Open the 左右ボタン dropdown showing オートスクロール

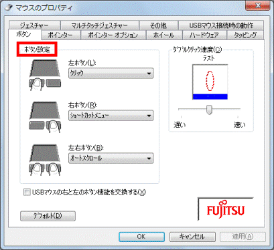111,158
